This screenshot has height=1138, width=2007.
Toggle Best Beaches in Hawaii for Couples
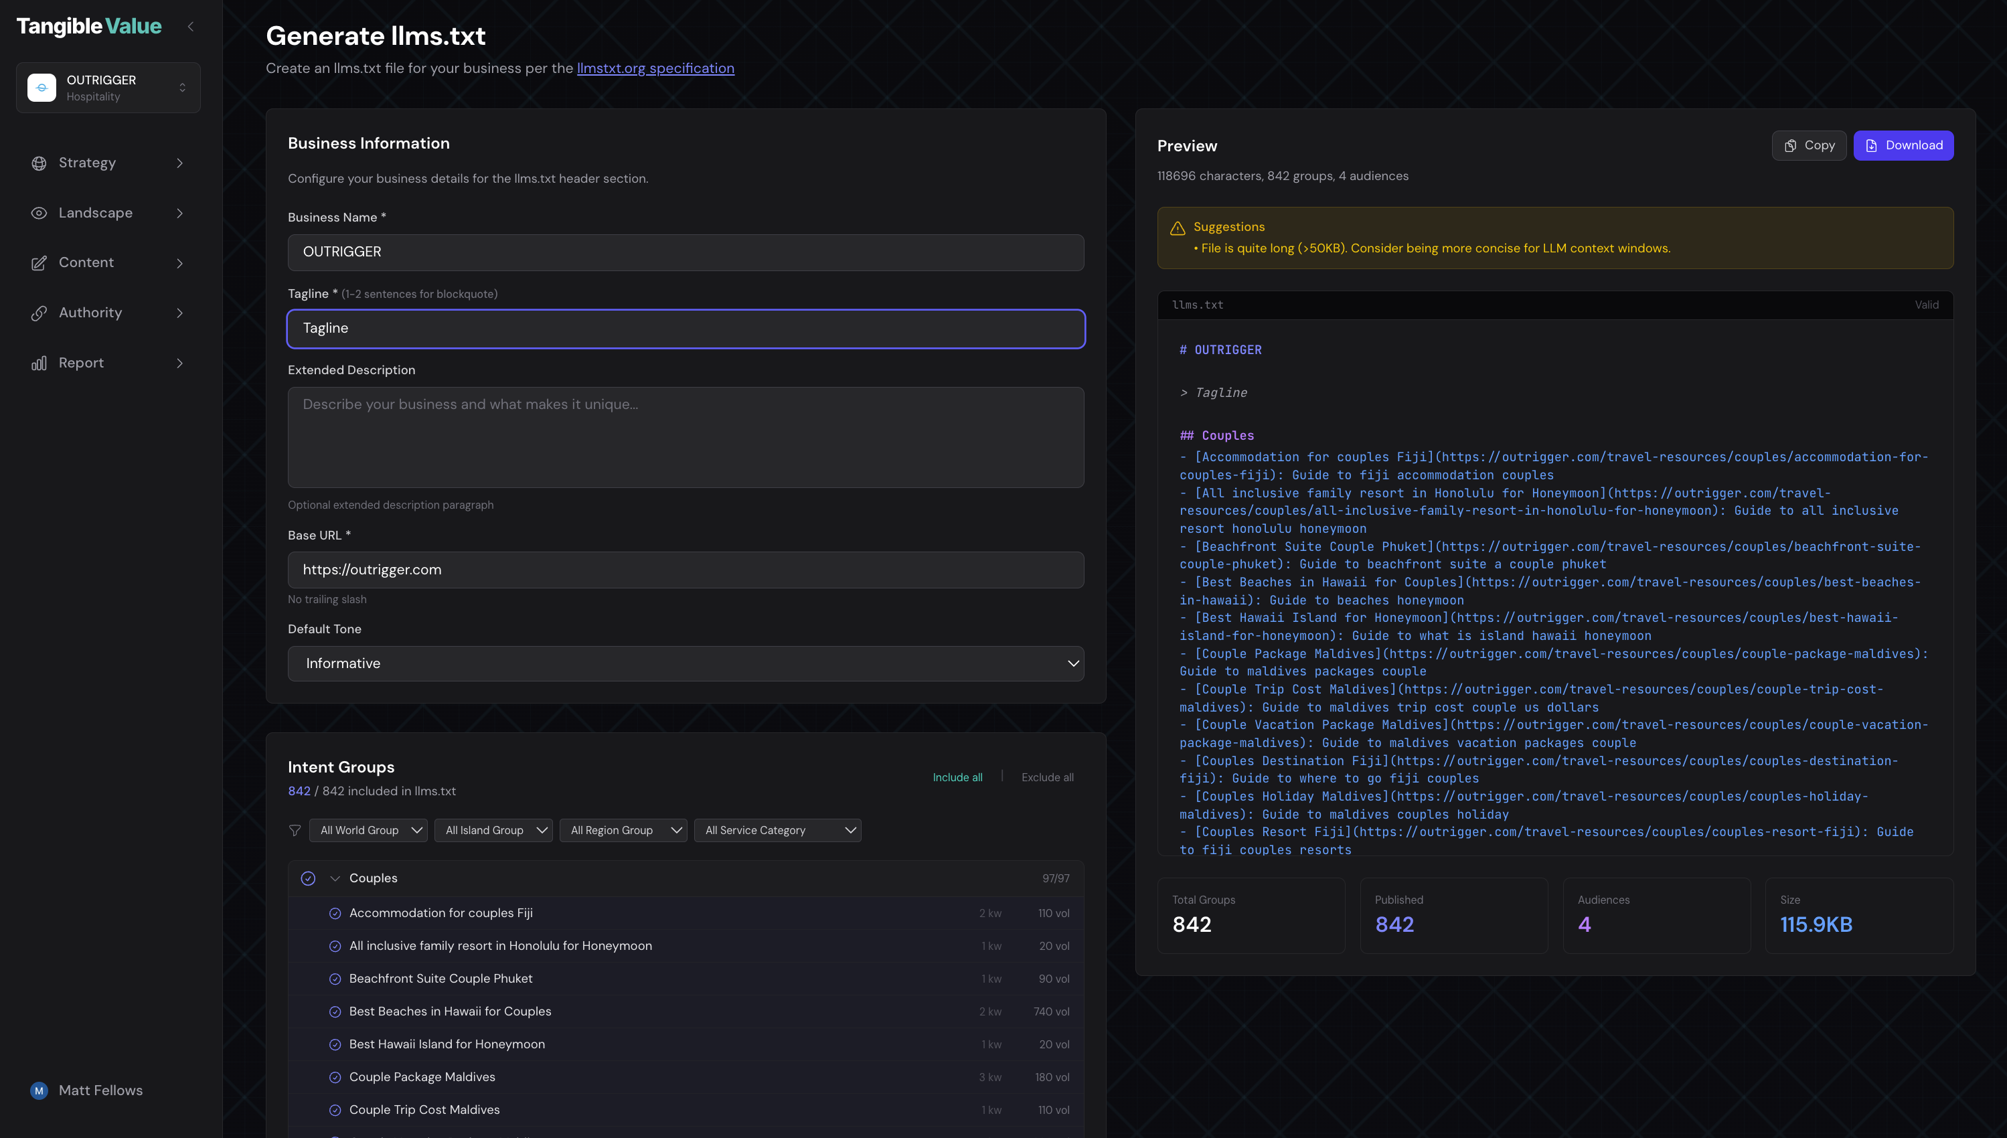point(336,1011)
